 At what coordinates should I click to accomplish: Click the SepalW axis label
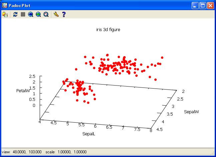pos(191,112)
